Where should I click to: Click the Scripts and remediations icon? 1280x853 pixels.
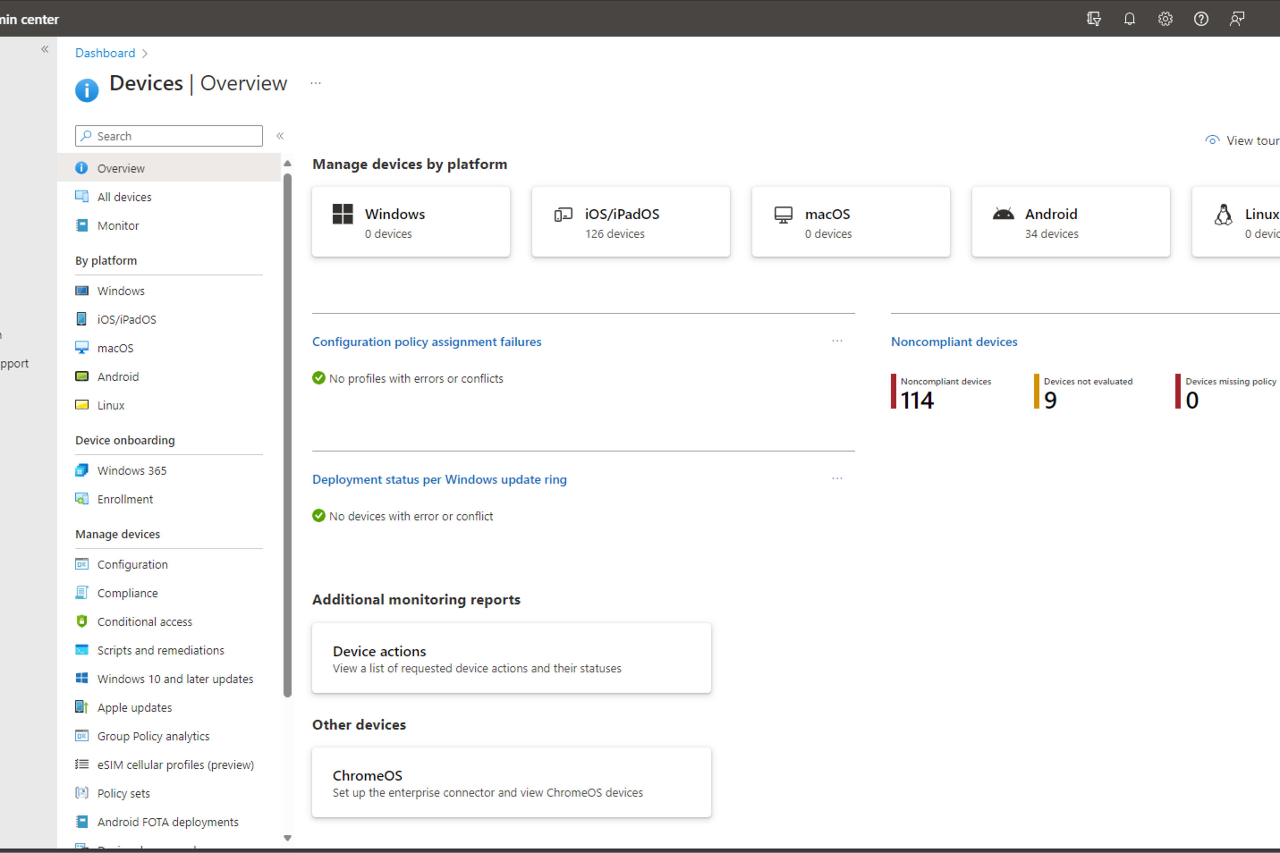point(82,650)
